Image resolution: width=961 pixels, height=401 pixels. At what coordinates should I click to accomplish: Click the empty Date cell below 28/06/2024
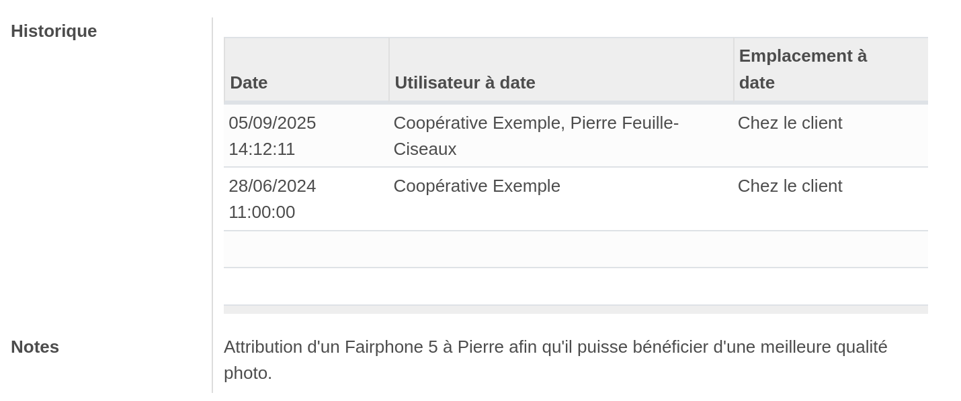click(x=306, y=249)
